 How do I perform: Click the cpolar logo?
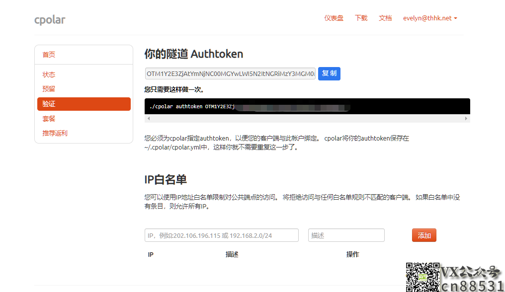(50, 20)
